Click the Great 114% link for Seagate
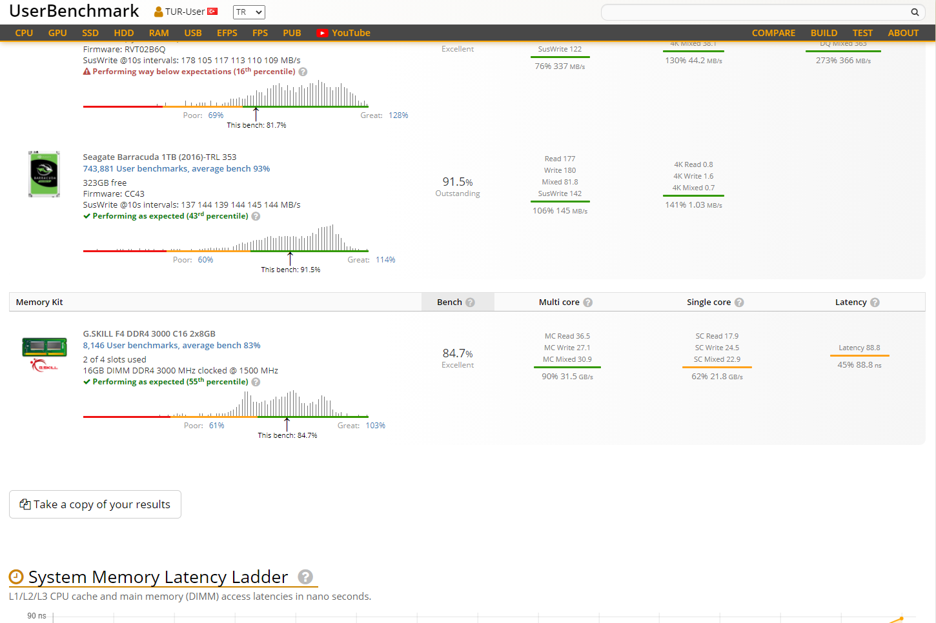Image resolution: width=936 pixels, height=623 pixels. (x=385, y=260)
